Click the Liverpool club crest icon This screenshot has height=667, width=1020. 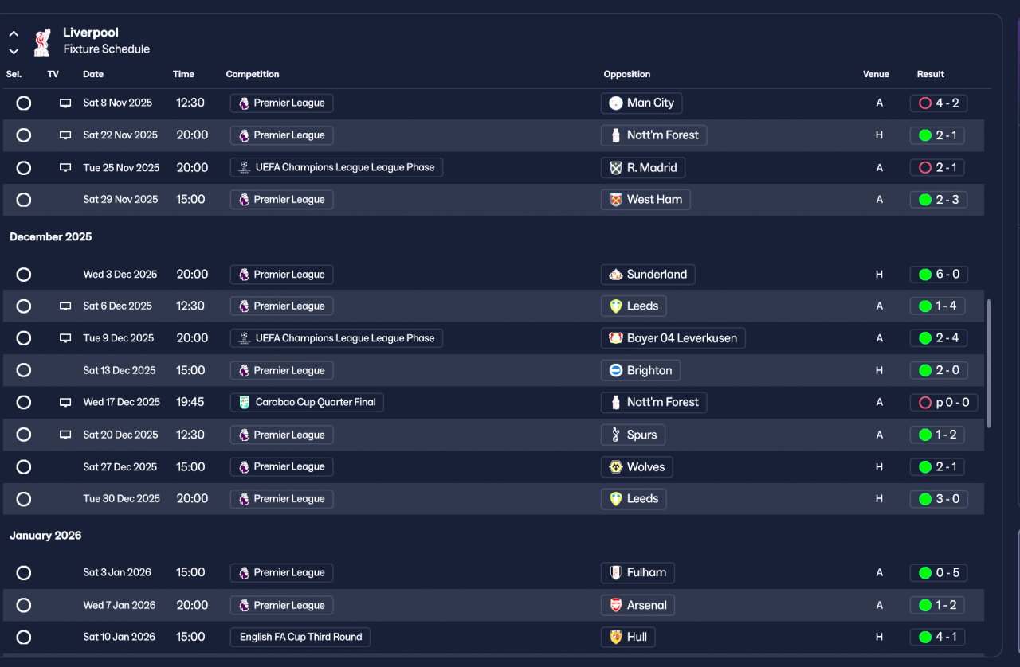click(42, 41)
